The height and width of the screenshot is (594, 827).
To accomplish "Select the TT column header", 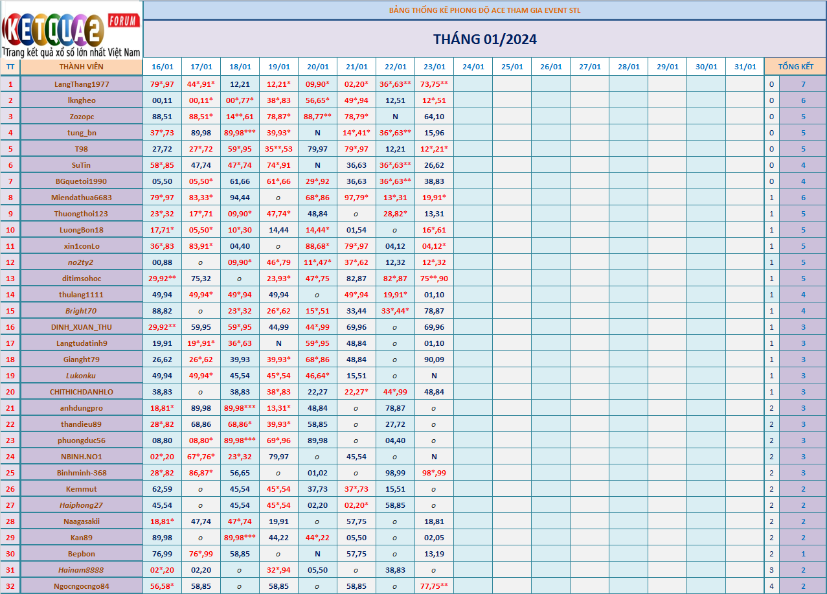I will point(10,67).
